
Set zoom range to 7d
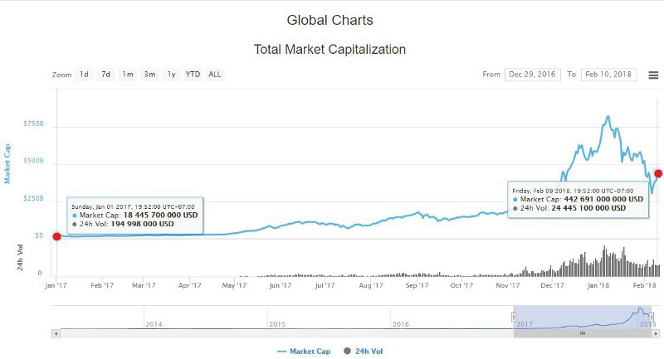(x=105, y=75)
